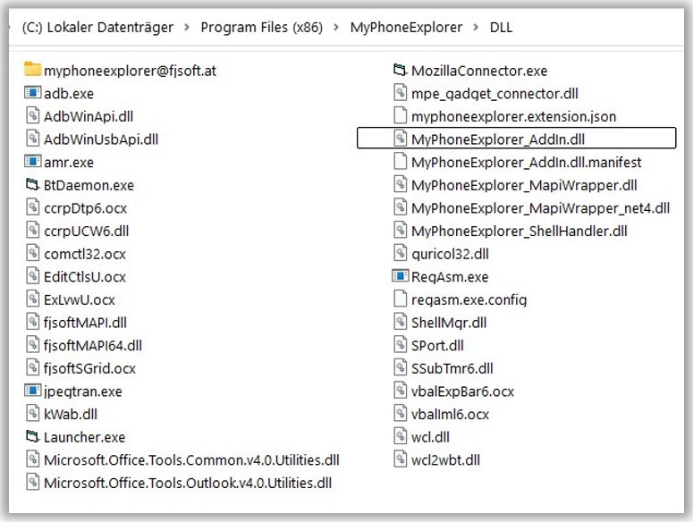Select the regasm.exe.config file icon
Screen dimensions: 693x522
click(400, 299)
